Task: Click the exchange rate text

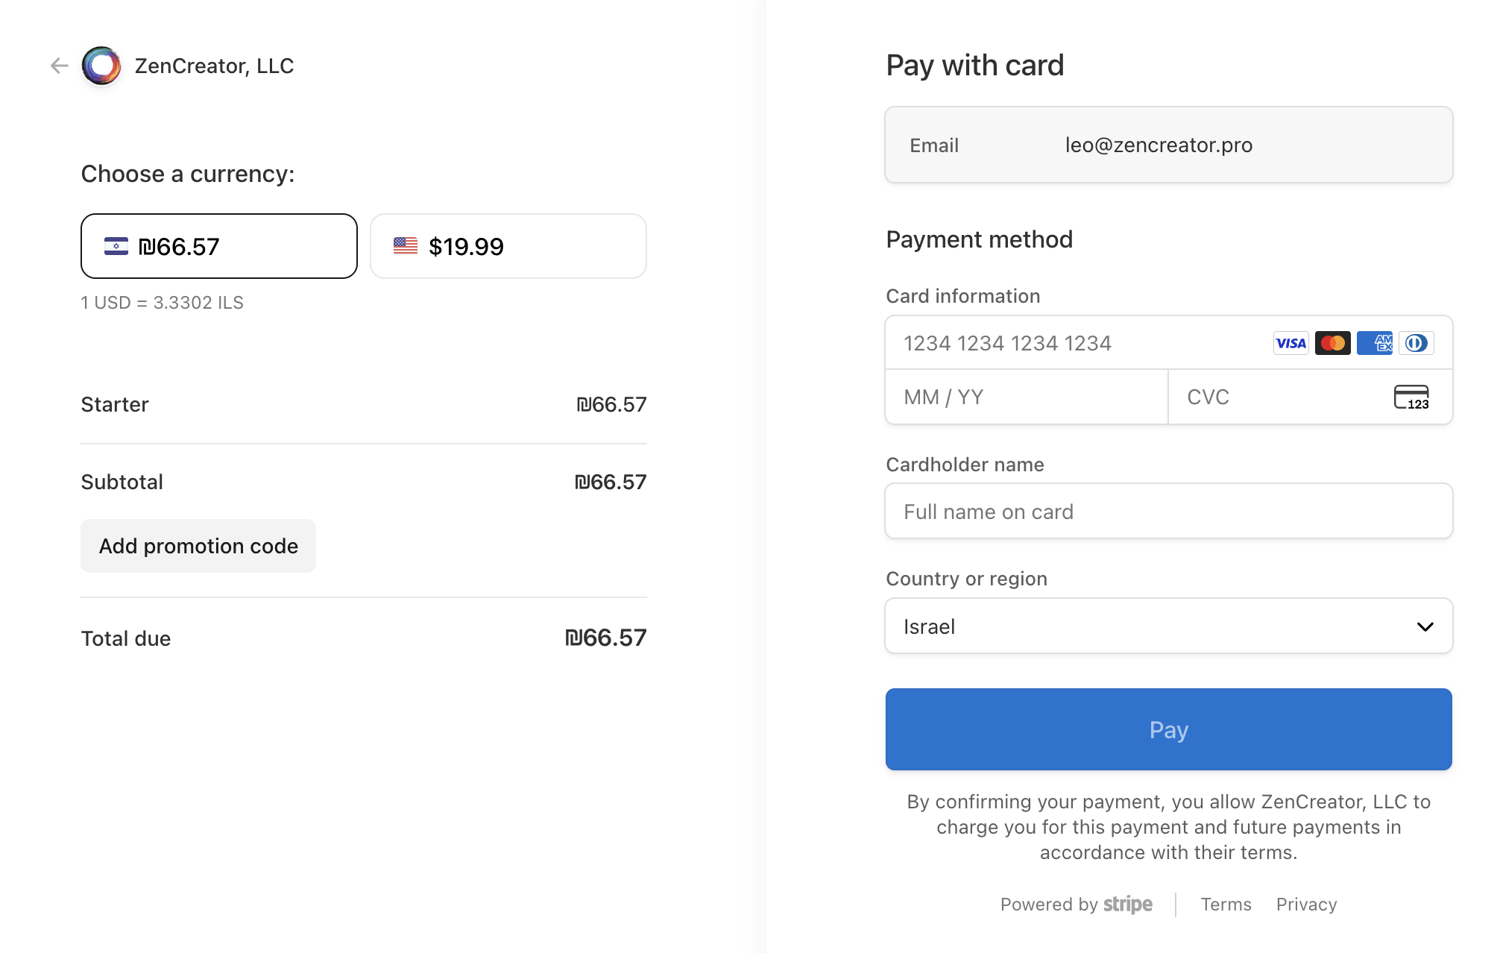Action: [162, 302]
